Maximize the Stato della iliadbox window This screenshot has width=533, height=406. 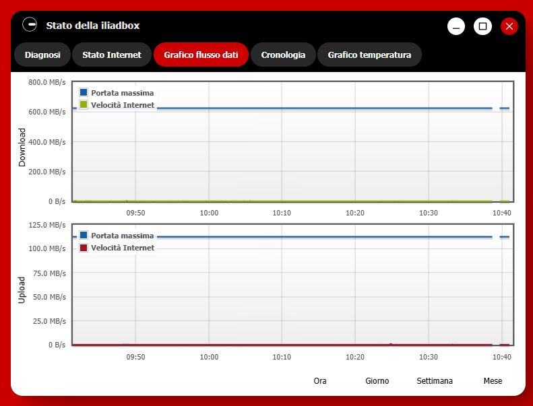coord(482,26)
